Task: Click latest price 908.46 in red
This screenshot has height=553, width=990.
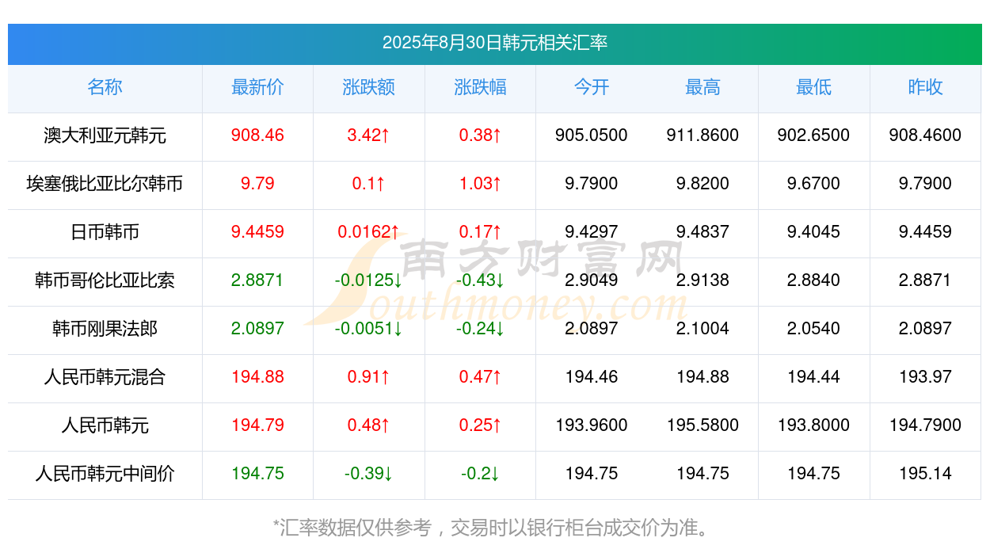Action: point(257,135)
